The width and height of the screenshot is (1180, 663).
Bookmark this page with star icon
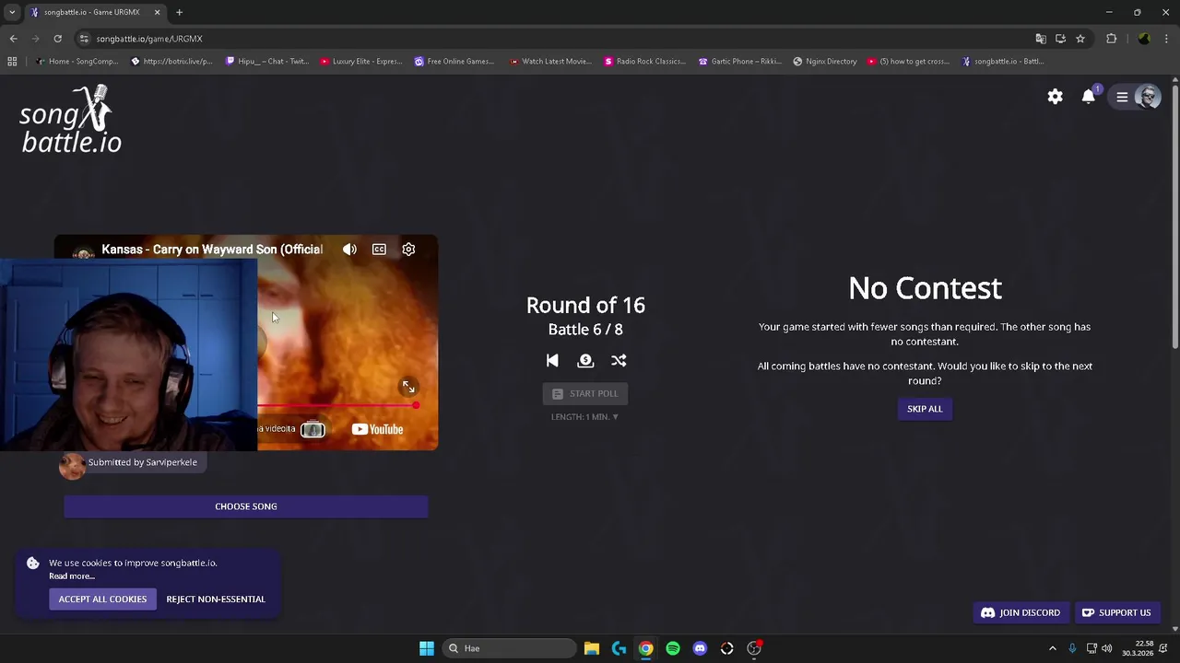[x=1080, y=39]
